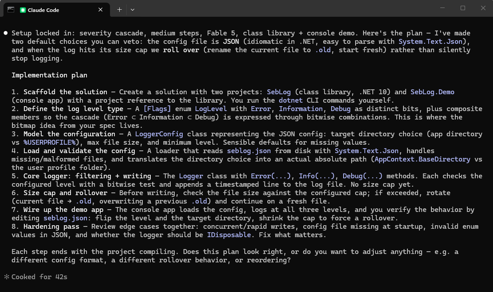Click the System.Text.Json highlighted text in the first paragraph
Viewport: 493px width, 292px height.
[430, 42]
